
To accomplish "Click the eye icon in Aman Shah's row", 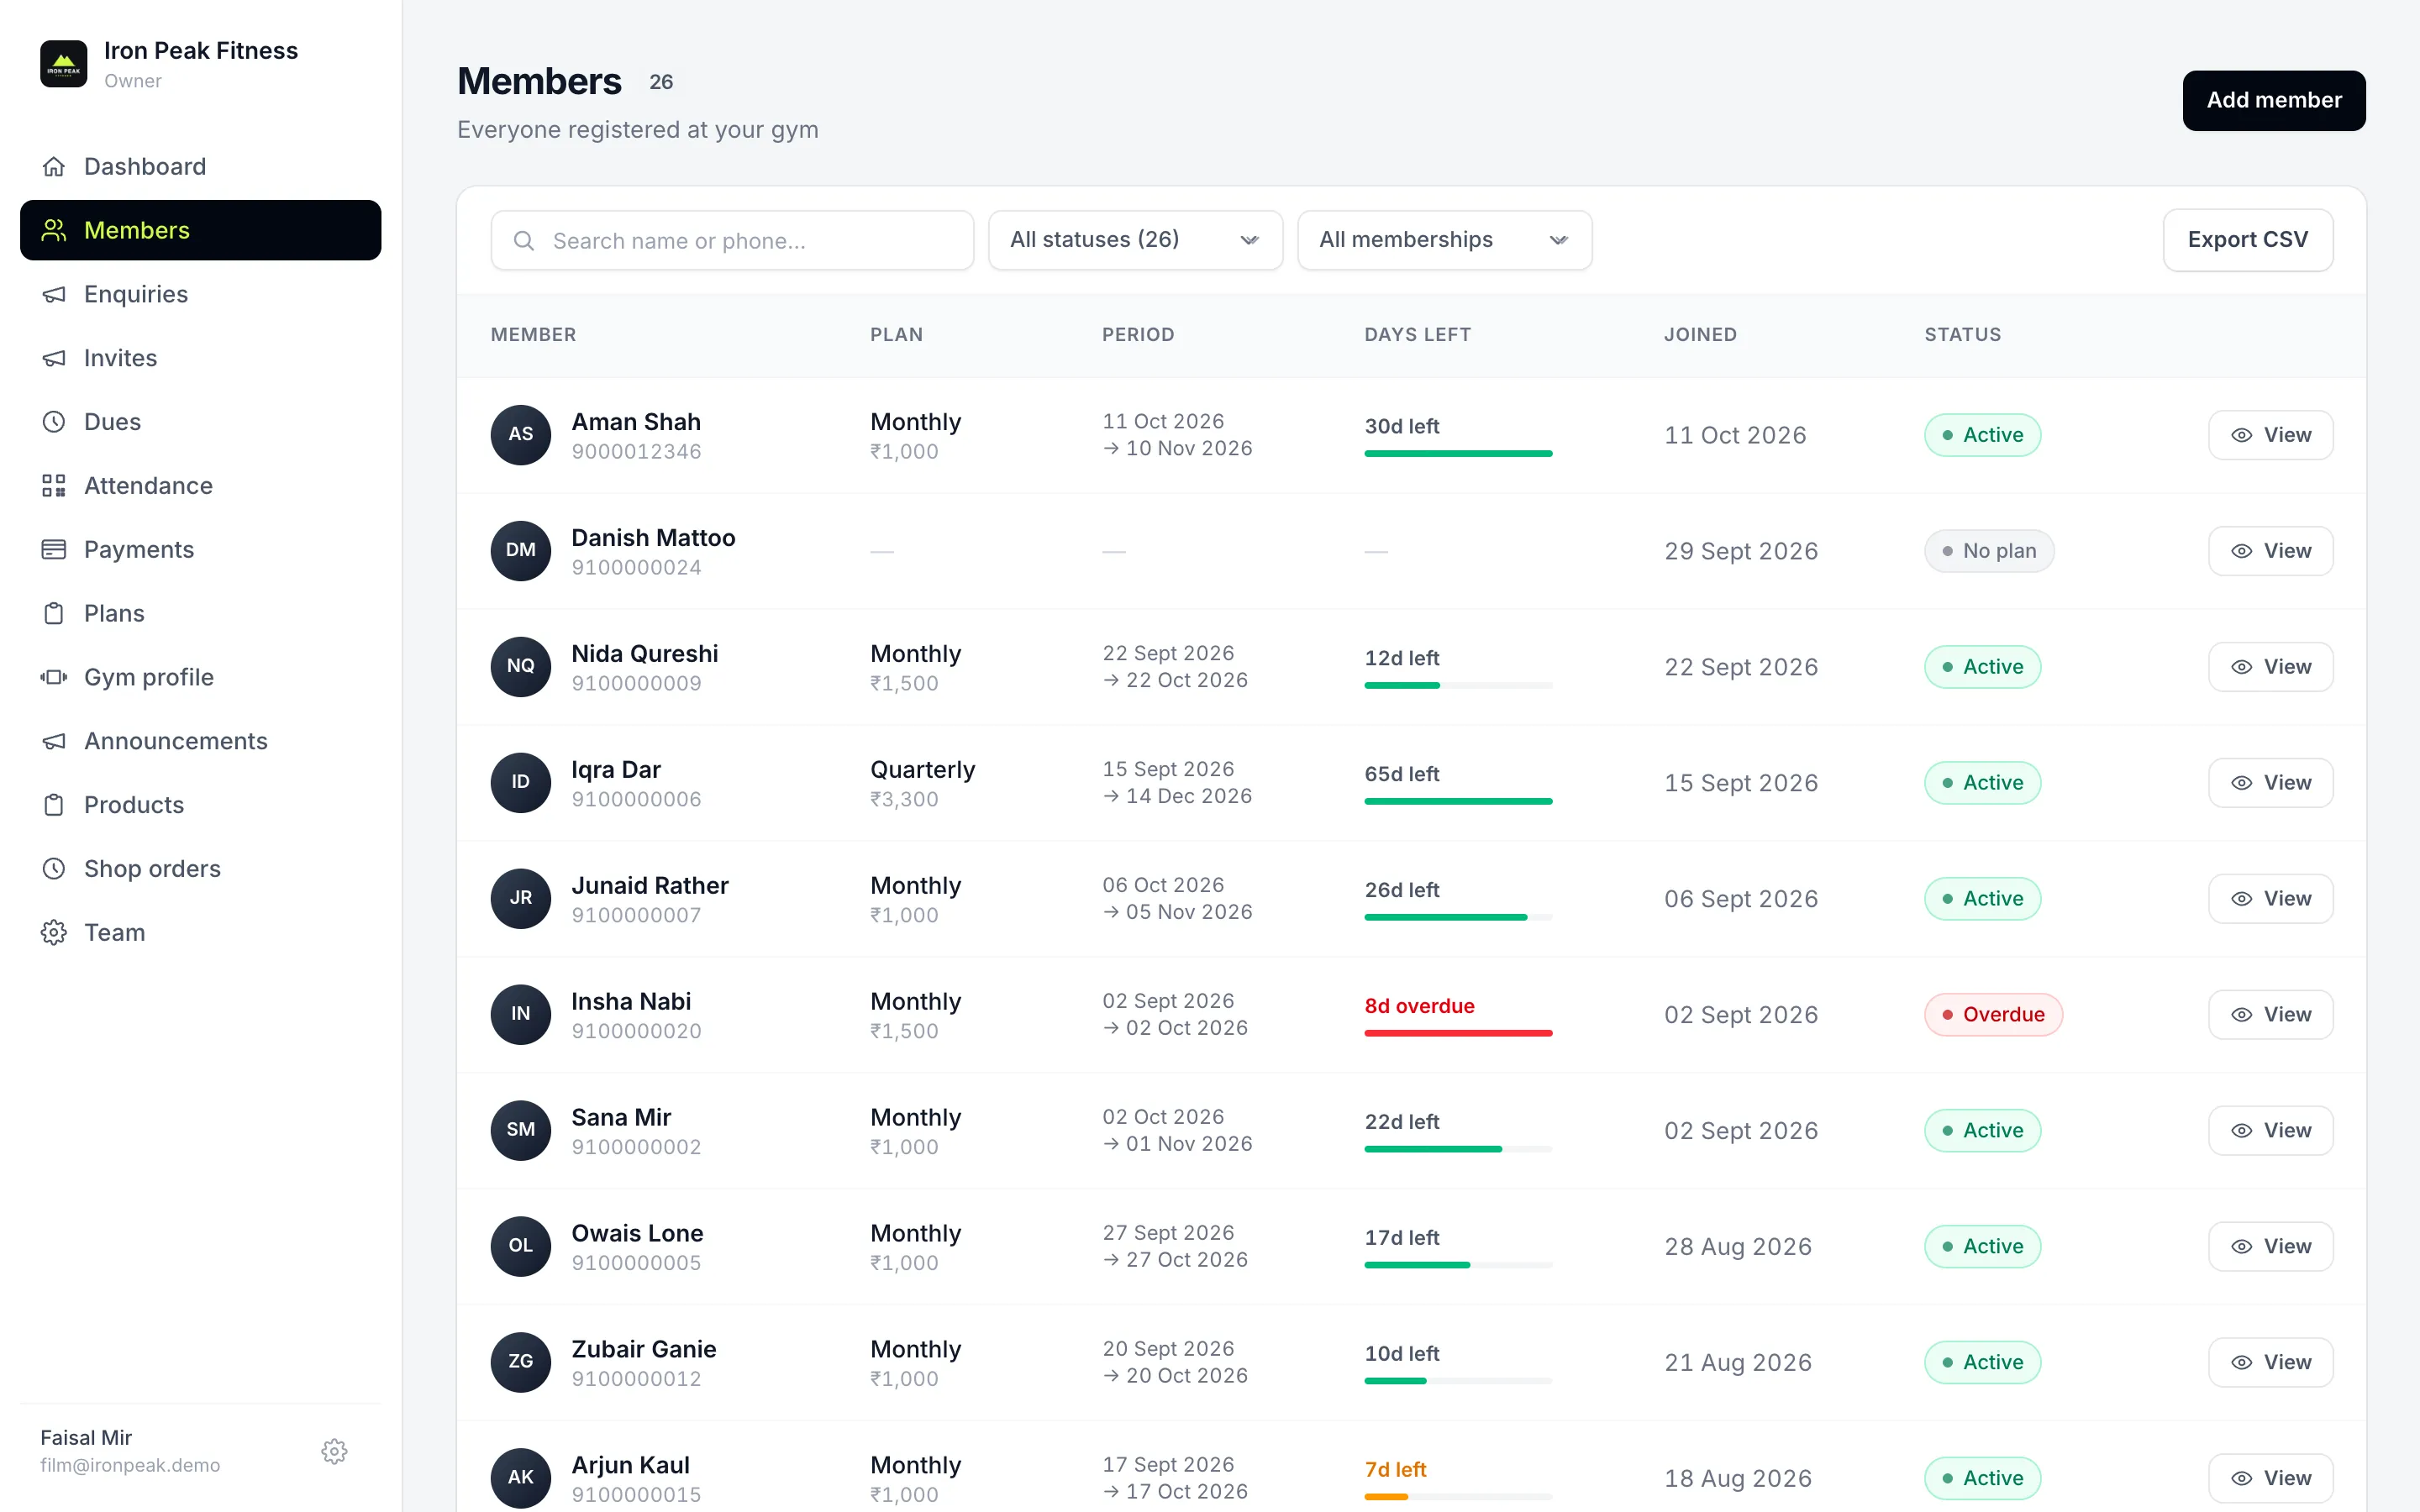I will tap(2242, 435).
